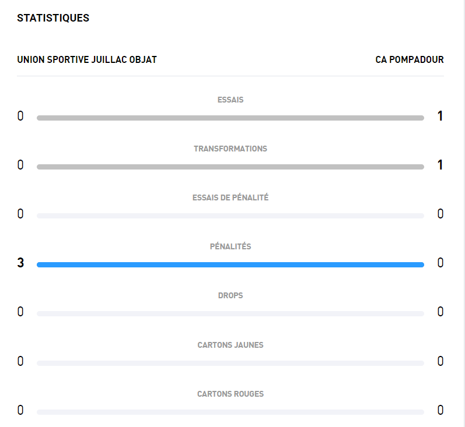Viewport: 465px width, 427px height.
Task: Click the gray Essais progress bar
Action: 230,118
